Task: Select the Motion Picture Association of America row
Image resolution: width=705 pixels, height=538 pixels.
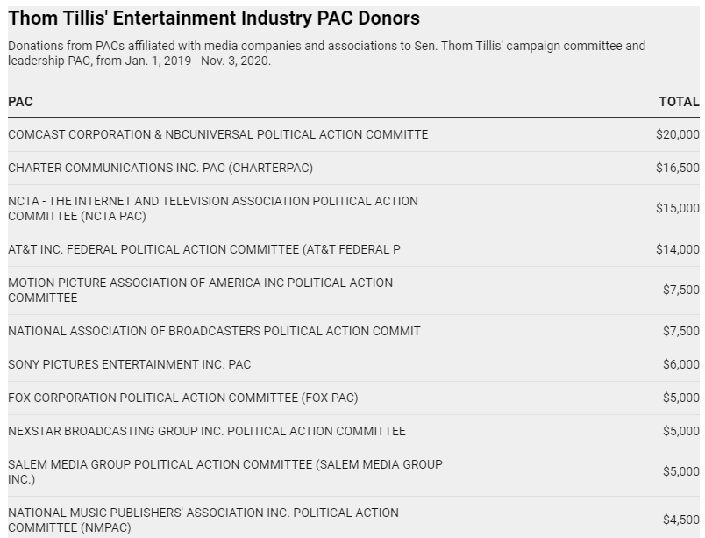Action: [x=200, y=291]
